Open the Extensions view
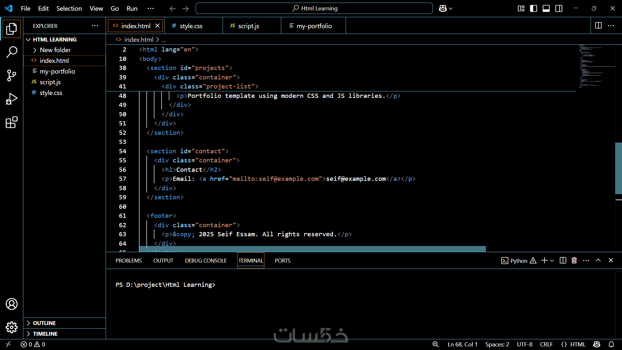 [12, 122]
